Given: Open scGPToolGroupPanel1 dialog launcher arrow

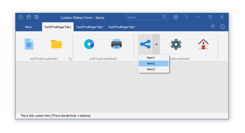Looking at the screenshot, I should (70, 59).
